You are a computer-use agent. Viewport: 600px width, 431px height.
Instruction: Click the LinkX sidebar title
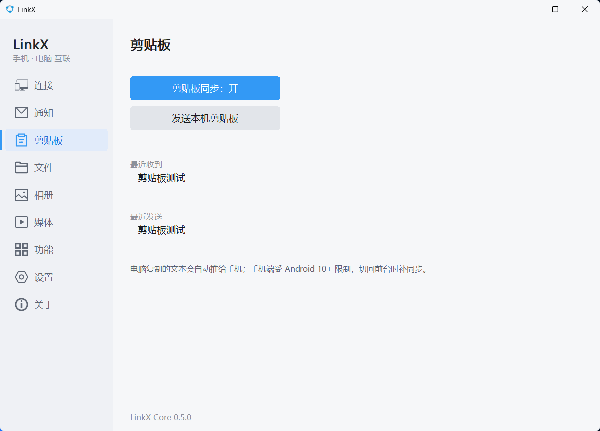[31, 44]
